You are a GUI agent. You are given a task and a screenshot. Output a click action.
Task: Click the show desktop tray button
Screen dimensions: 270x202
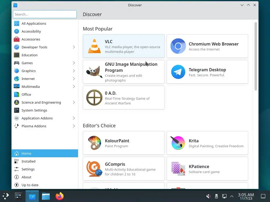263,196
